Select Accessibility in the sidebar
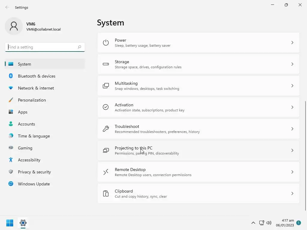Viewport: 307px width, 230px height. (x=29, y=160)
